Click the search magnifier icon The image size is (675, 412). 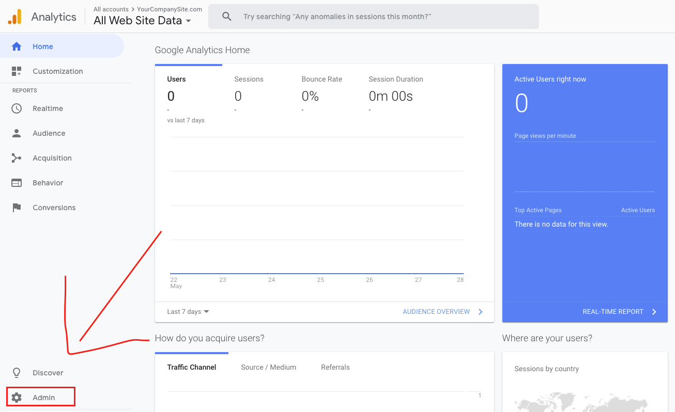[x=226, y=17]
